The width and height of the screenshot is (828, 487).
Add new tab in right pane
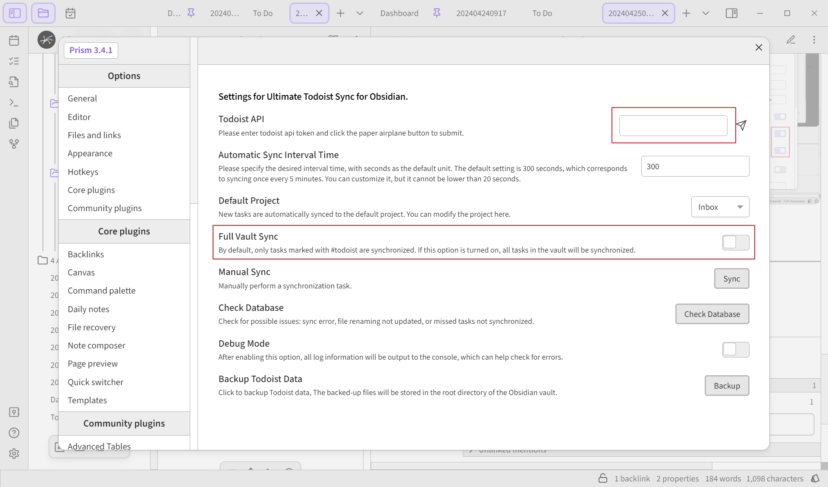pyautogui.click(x=687, y=13)
